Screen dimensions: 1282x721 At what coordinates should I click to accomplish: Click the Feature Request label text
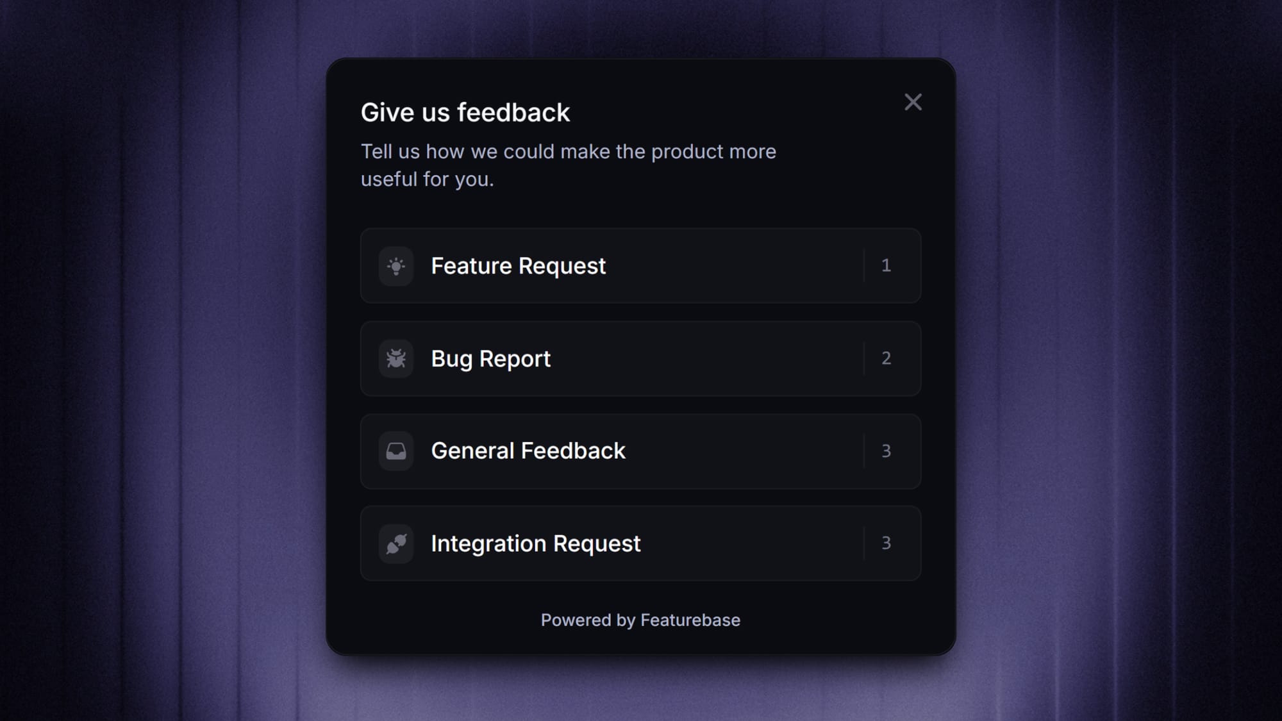pos(518,266)
